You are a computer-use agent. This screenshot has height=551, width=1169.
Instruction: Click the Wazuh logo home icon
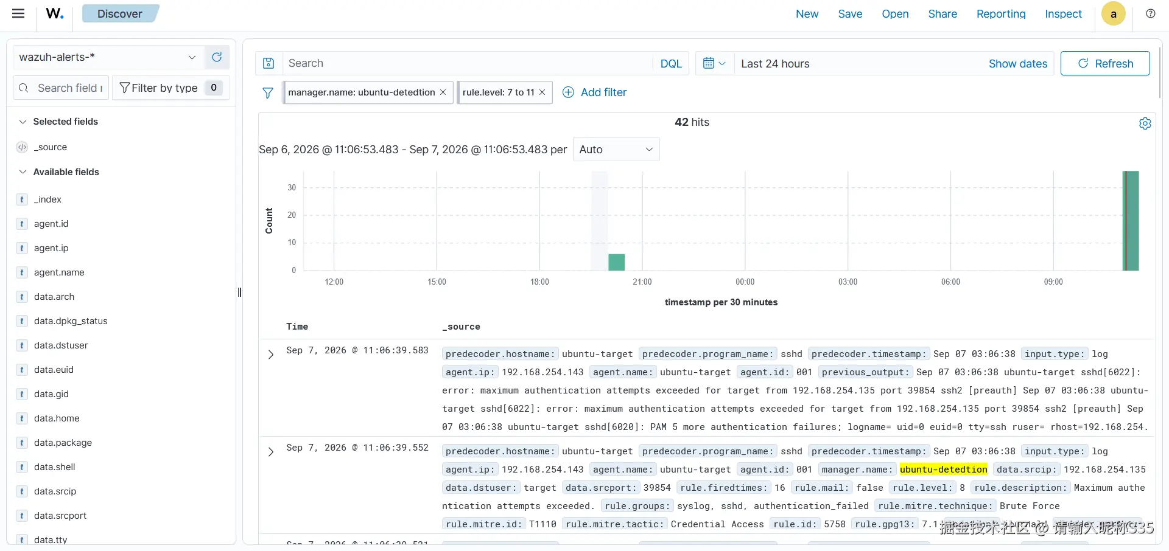point(55,13)
